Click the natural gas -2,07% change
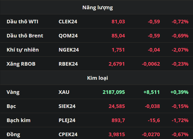Screen dimensions: 193x139 coord(180,50)
